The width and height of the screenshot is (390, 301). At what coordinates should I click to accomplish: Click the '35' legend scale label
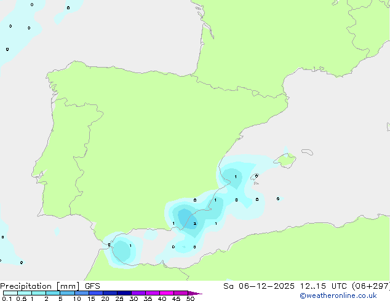[x=148, y=299]
